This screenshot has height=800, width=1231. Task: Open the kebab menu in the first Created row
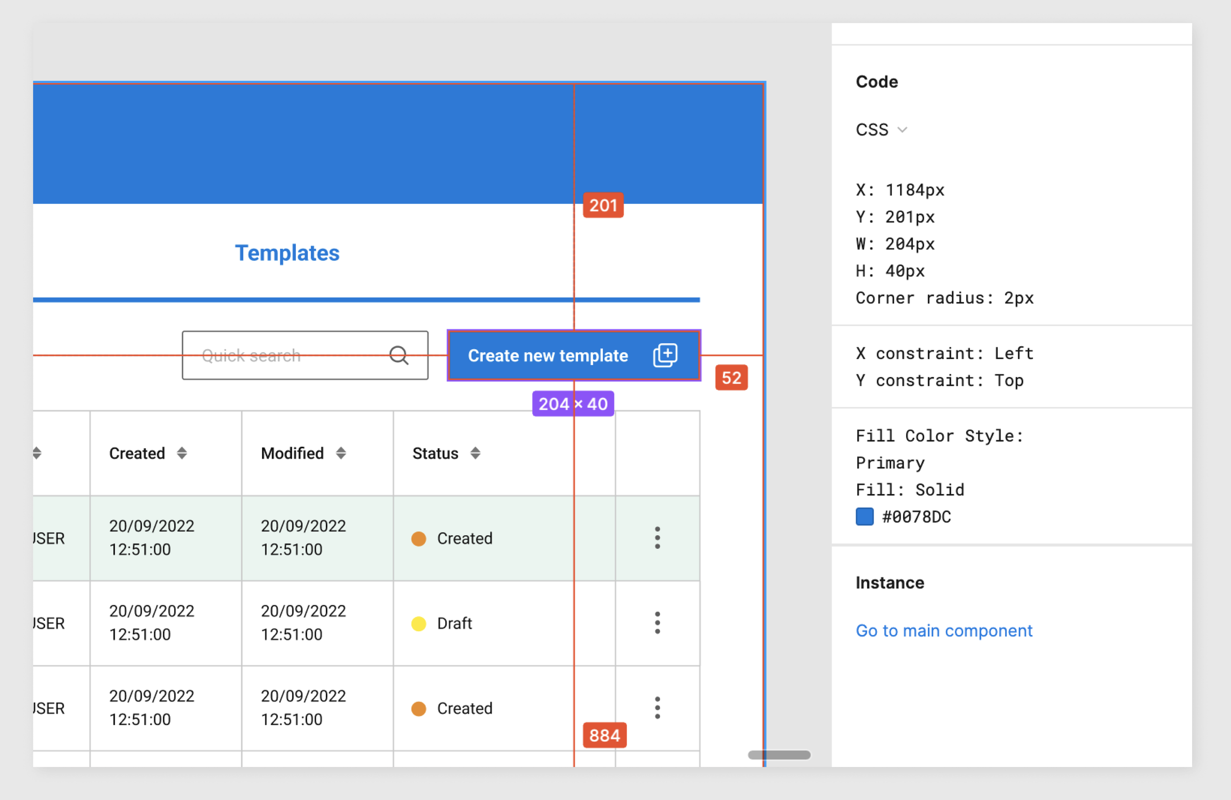[657, 538]
